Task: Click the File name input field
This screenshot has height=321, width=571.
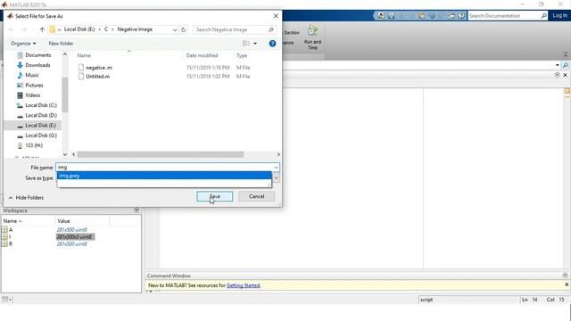Action: tap(164, 168)
